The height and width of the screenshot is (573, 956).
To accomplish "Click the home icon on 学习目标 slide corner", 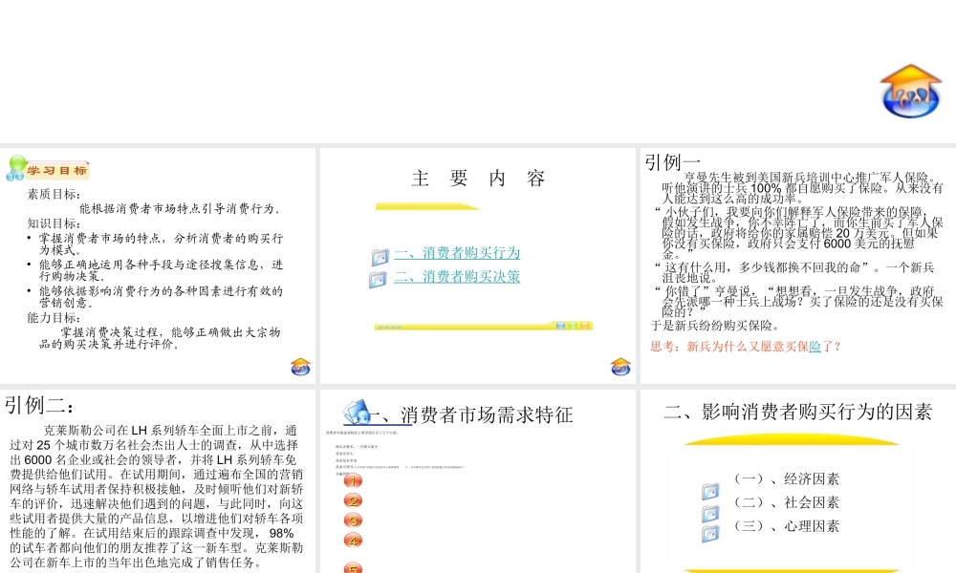I will click(x=300, y=368).
